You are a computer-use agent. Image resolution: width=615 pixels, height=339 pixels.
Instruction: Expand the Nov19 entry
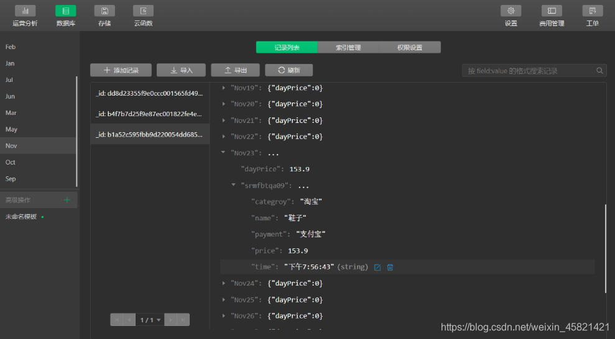pyautogui.click(x=224, y=88)
